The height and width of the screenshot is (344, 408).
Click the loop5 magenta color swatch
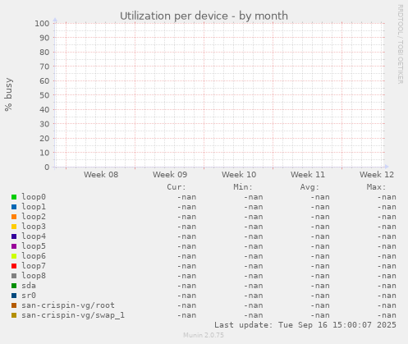[x=14, y=246]
